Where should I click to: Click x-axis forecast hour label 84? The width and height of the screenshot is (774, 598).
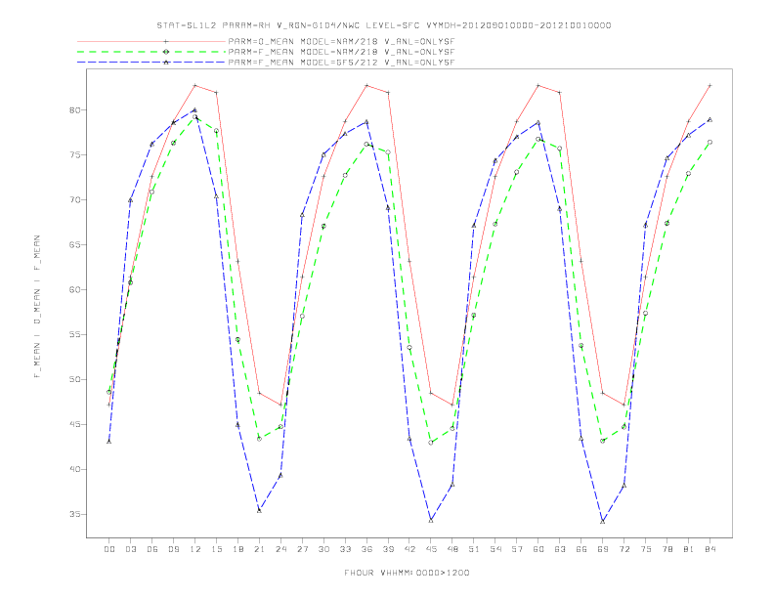[710, 549]
